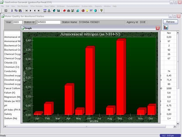This screenshot has height=137, width=182.
Task: Go to last record with toolbar arrow
Action: tap(39, 11)
